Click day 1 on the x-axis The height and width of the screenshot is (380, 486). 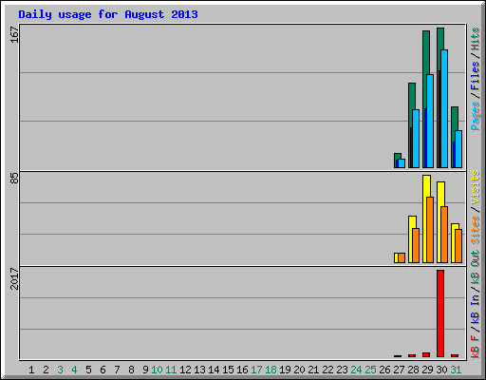[x=31, y=370]
